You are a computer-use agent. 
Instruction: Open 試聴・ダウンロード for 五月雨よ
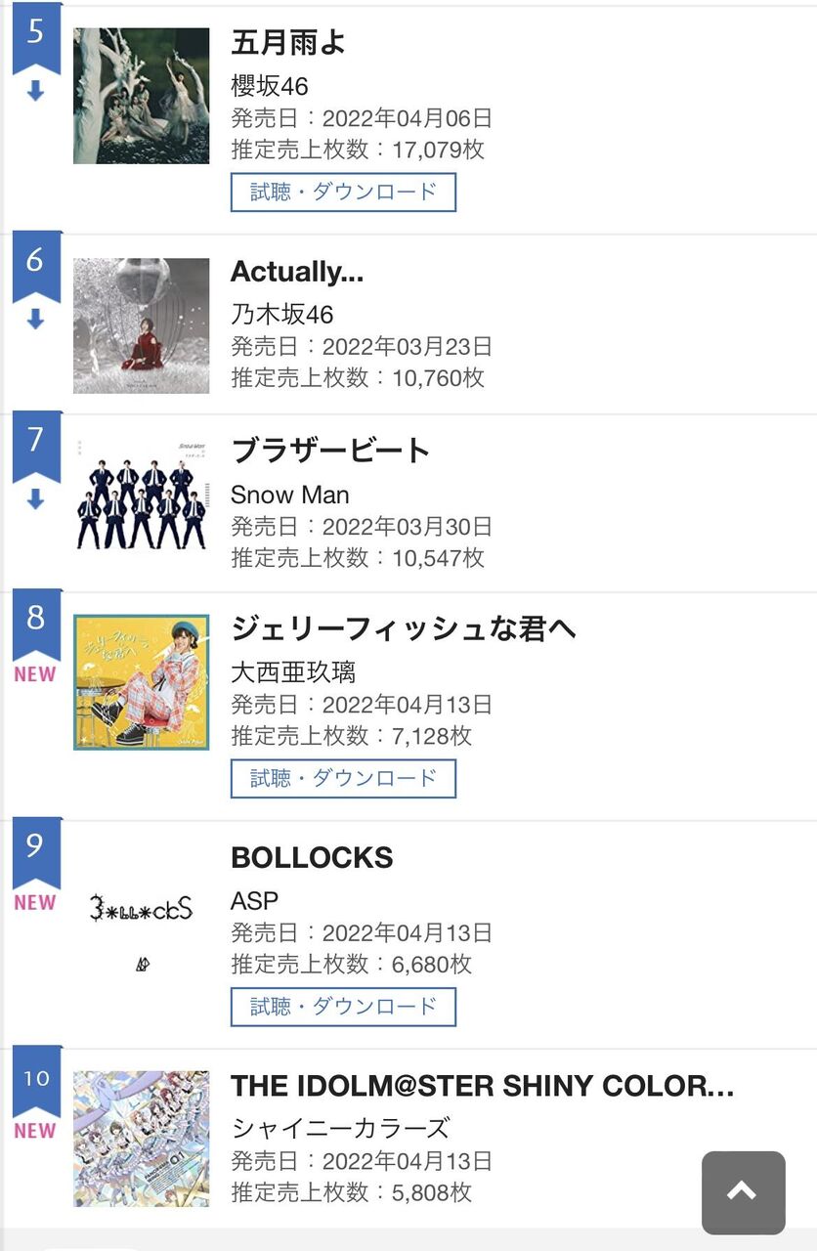tap(343, 192)
